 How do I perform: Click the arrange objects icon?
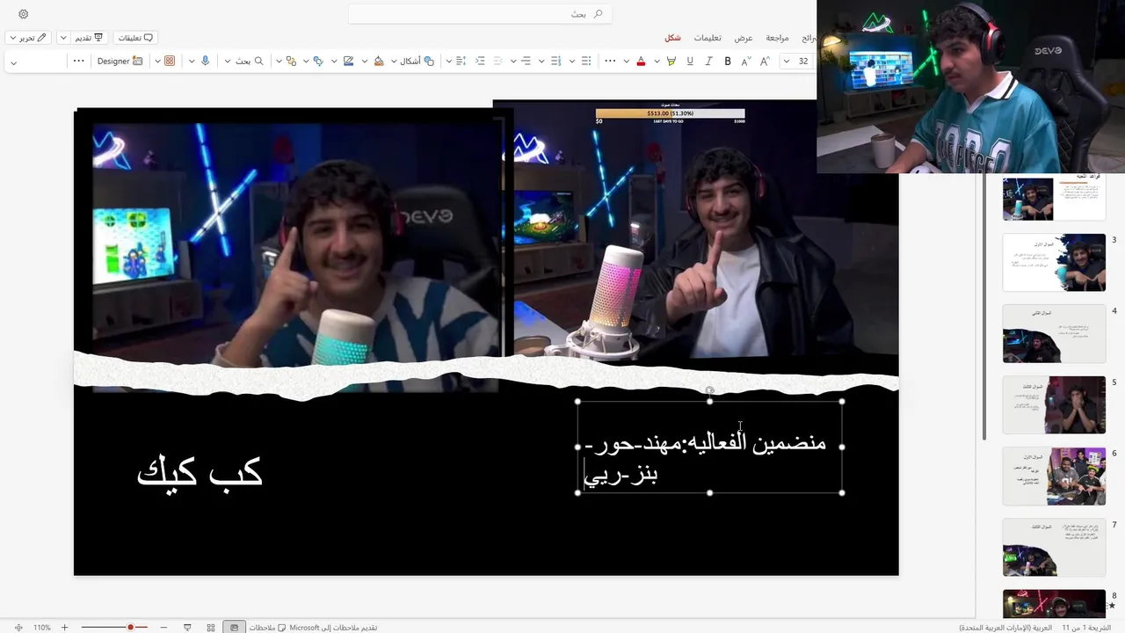click(291, 62)
